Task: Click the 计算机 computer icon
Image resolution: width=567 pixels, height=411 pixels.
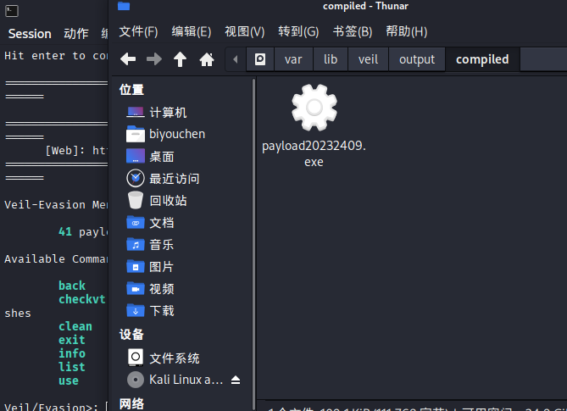Action: [136, 112]
